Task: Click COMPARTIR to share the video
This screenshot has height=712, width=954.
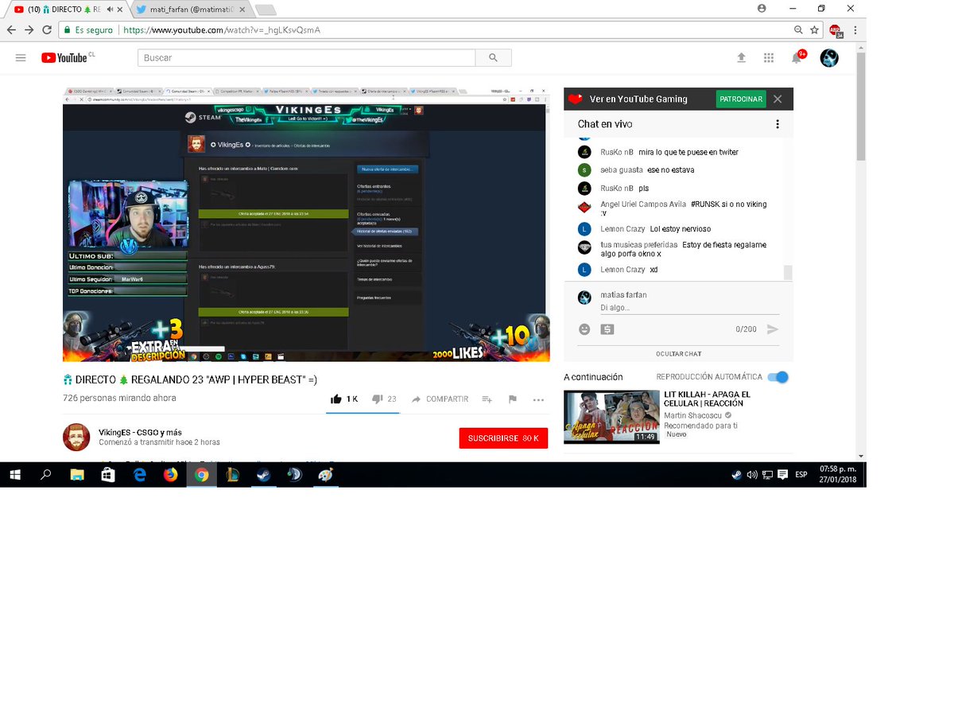Action: [x=440, y=399]
